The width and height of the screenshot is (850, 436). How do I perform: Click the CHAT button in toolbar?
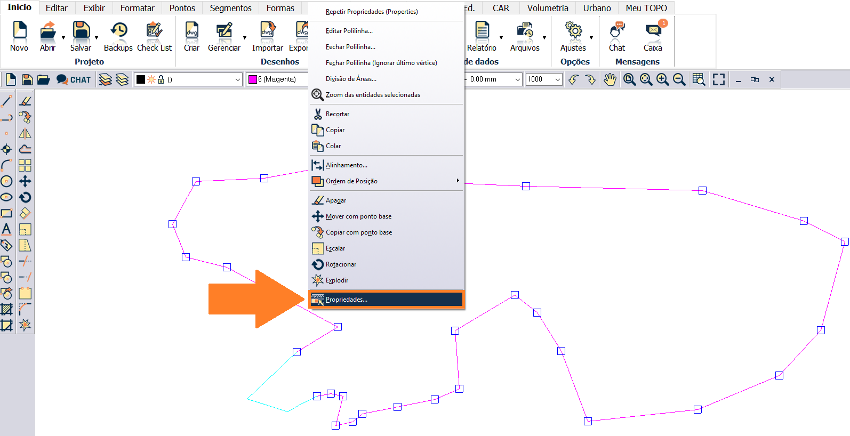click(74, 79)
